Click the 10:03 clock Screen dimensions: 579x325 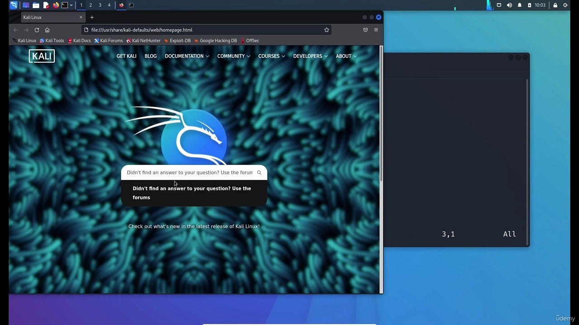(540, 5)
